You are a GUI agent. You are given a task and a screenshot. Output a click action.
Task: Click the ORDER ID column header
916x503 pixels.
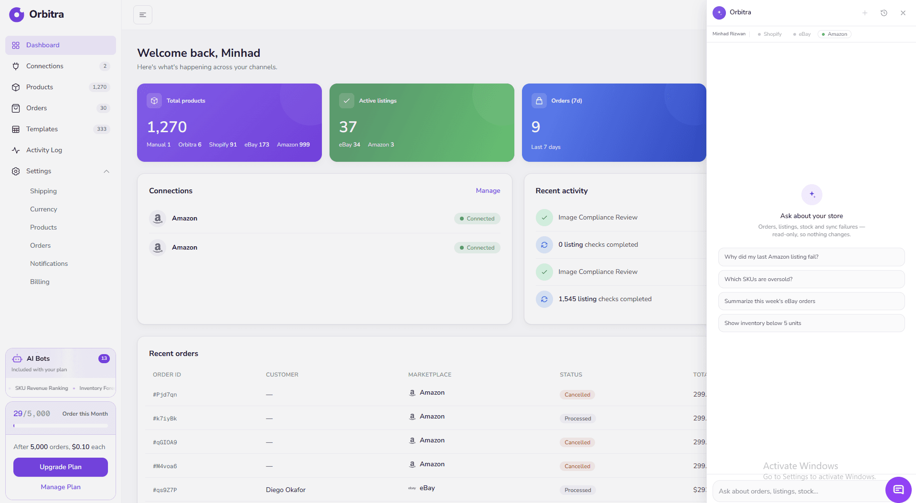[x=167, y=375]
